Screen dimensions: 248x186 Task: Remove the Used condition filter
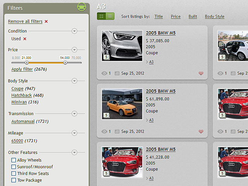[x=25, y=39]
